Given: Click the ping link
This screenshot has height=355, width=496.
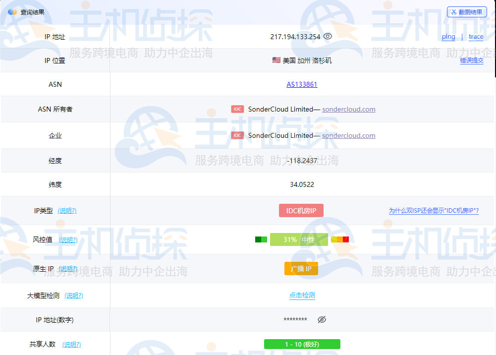Looking at the screenshot, I should [448, 37].
